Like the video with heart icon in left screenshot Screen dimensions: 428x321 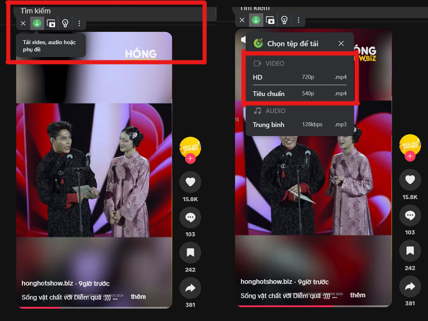[x=190, y=182]
